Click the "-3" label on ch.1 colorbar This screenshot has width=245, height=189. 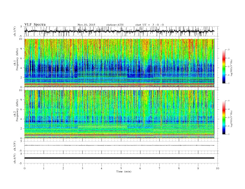[228, 50]
